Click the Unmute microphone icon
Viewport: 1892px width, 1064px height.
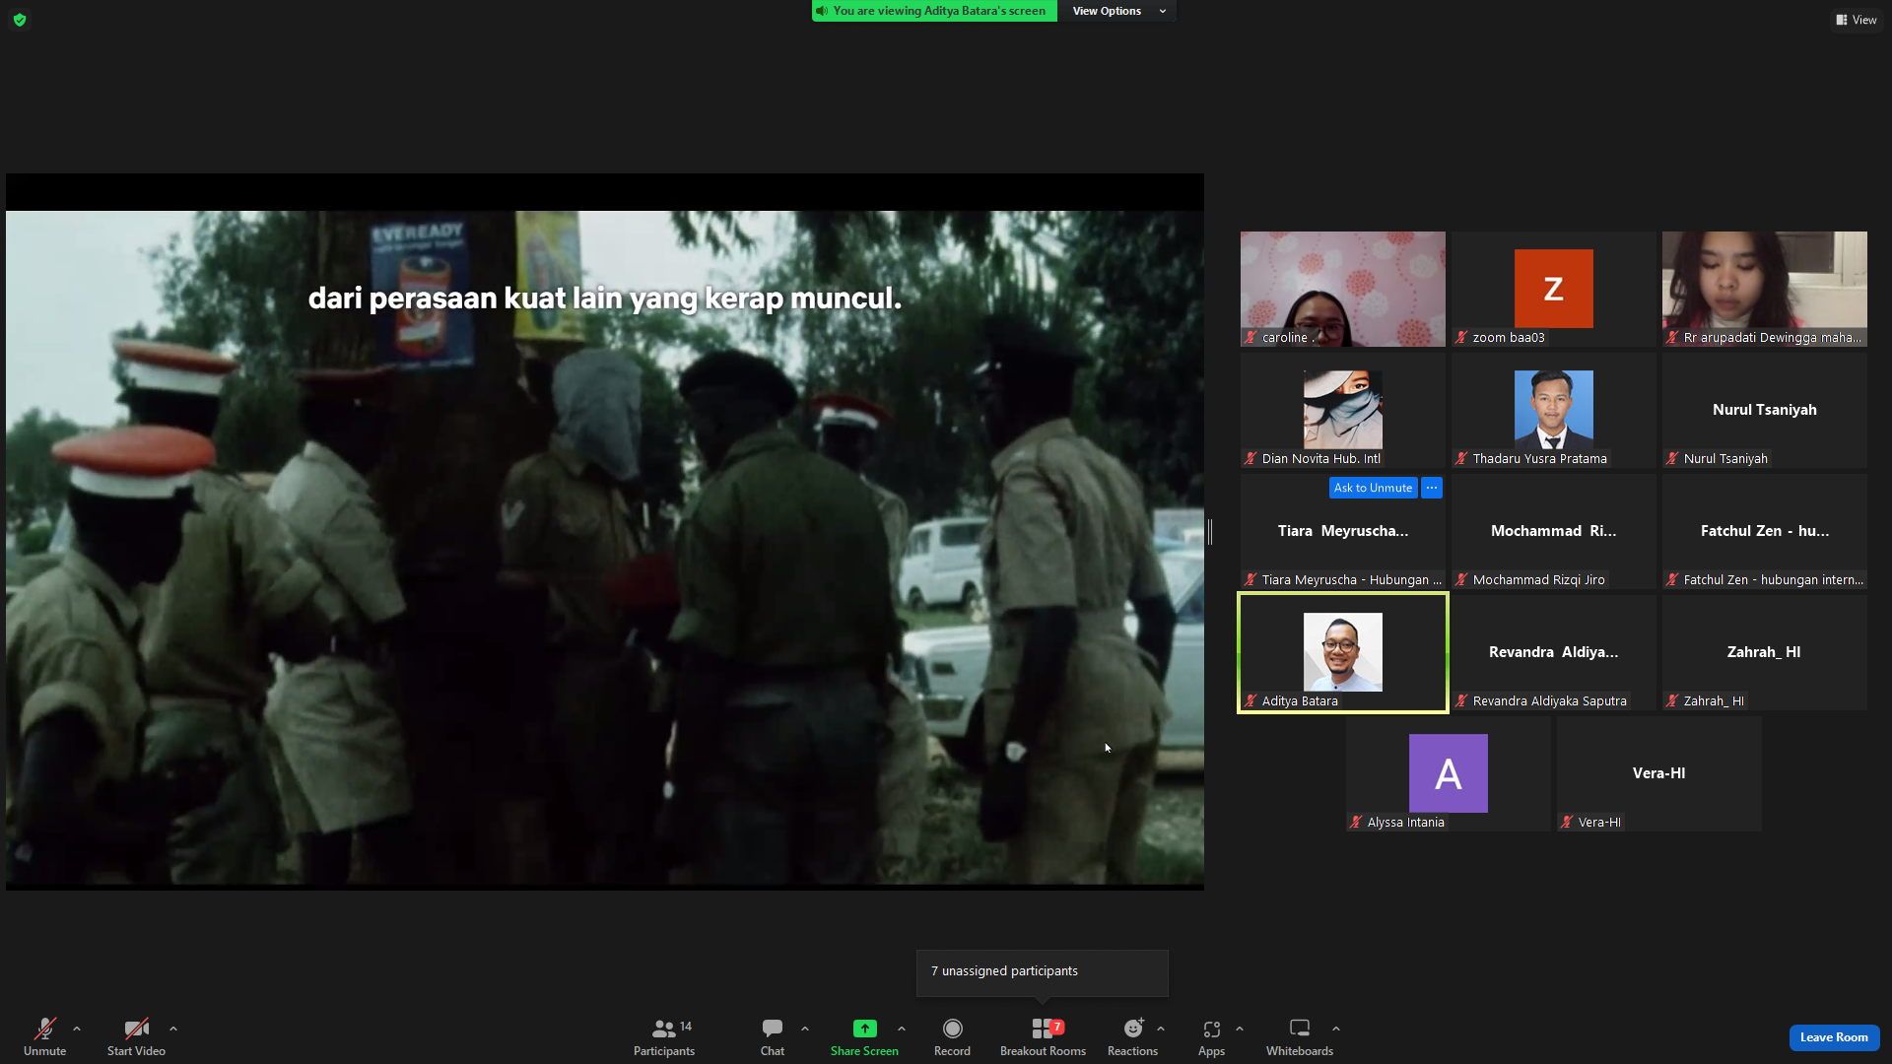(x=45, y=1029)
